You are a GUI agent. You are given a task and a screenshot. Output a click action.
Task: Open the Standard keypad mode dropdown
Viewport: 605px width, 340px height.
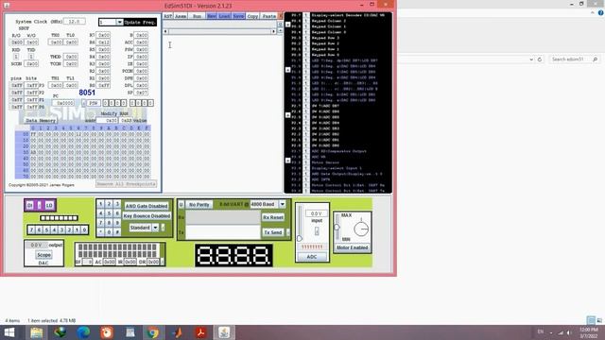(155, 228)
